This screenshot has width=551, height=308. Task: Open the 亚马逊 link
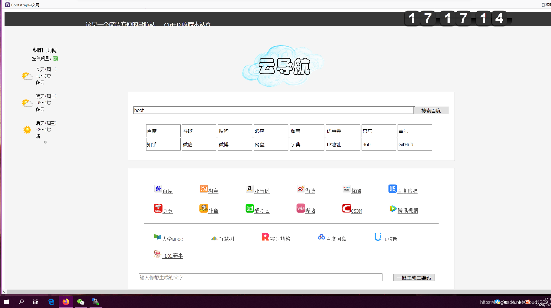262,191
